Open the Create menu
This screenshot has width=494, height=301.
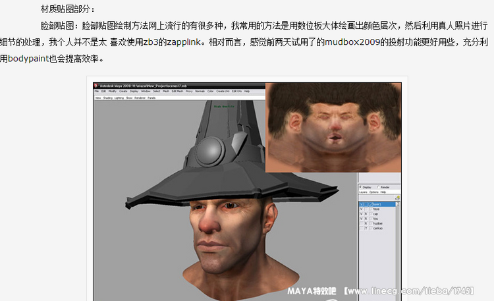tap(123, 91)
